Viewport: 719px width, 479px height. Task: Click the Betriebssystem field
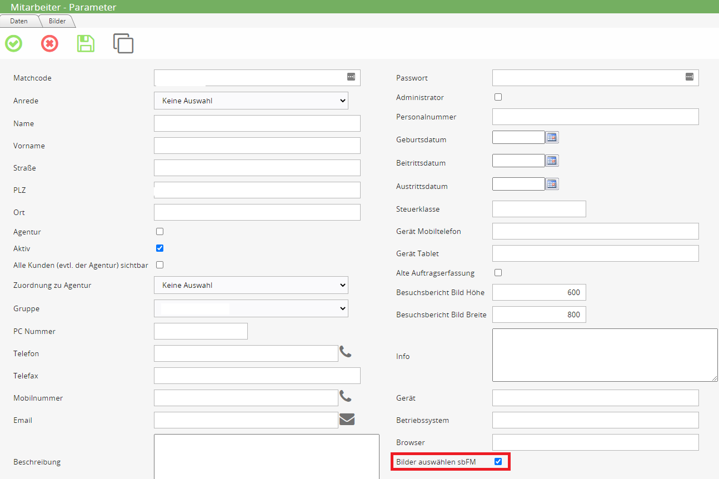[596, 420]
